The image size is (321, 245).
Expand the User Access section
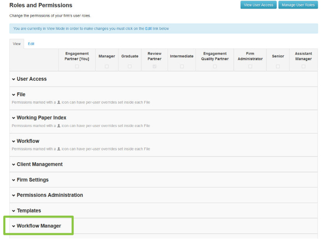point(31,79)
